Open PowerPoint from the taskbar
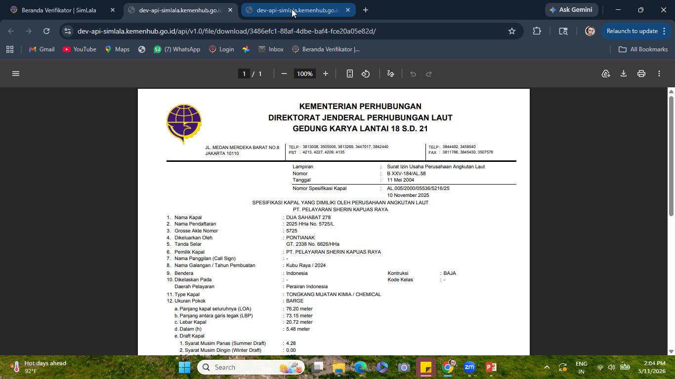675x379 pixels. 491,367
